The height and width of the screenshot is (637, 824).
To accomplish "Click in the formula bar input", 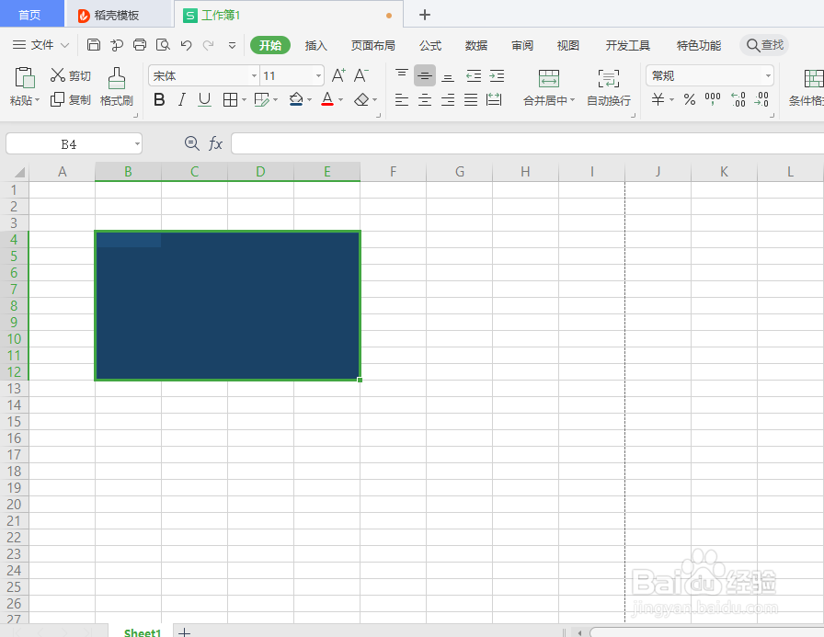I will click(x=527, y=143).
